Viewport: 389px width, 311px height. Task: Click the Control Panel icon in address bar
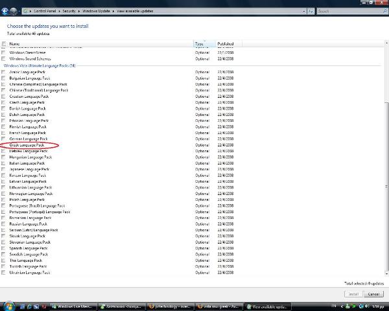point(25,11)
